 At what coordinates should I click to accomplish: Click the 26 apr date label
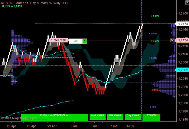tap(11, 126)
